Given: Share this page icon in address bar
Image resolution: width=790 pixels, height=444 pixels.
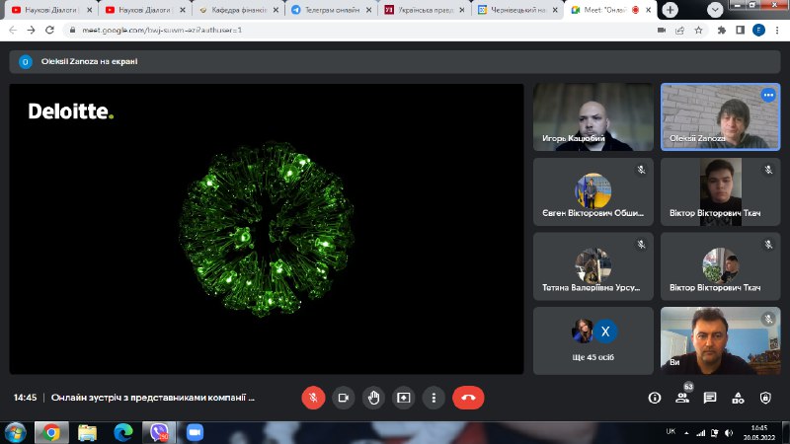Looking at the screenshot, I should pyautogui.click(x=679, y=31).
